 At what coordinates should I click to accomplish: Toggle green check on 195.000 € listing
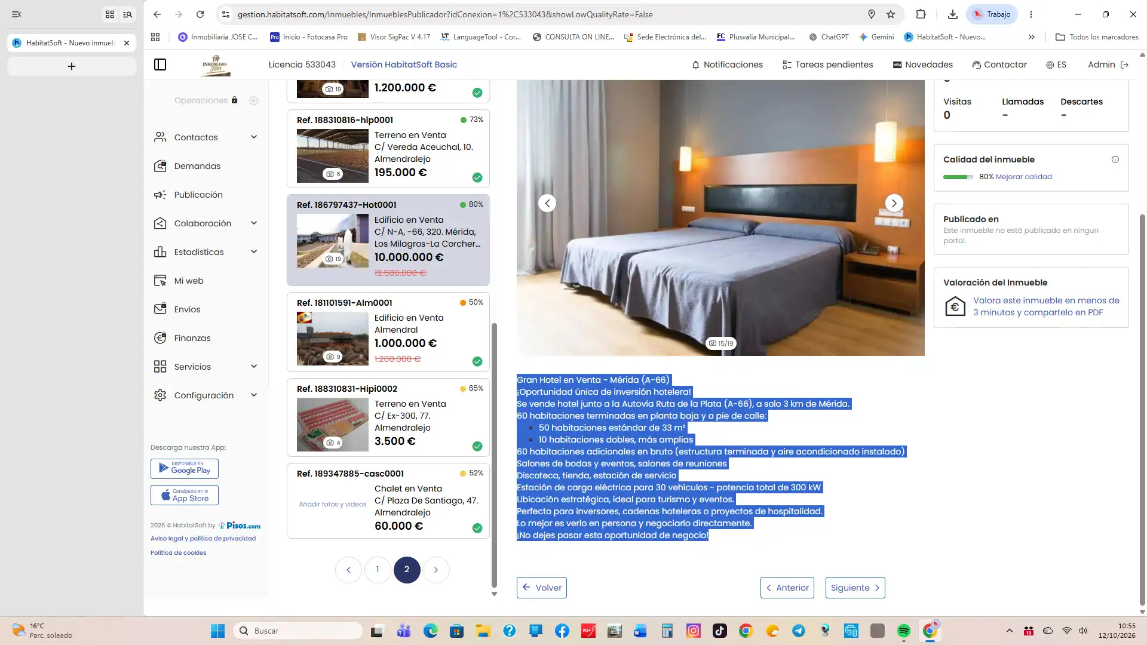coord(477,177)
